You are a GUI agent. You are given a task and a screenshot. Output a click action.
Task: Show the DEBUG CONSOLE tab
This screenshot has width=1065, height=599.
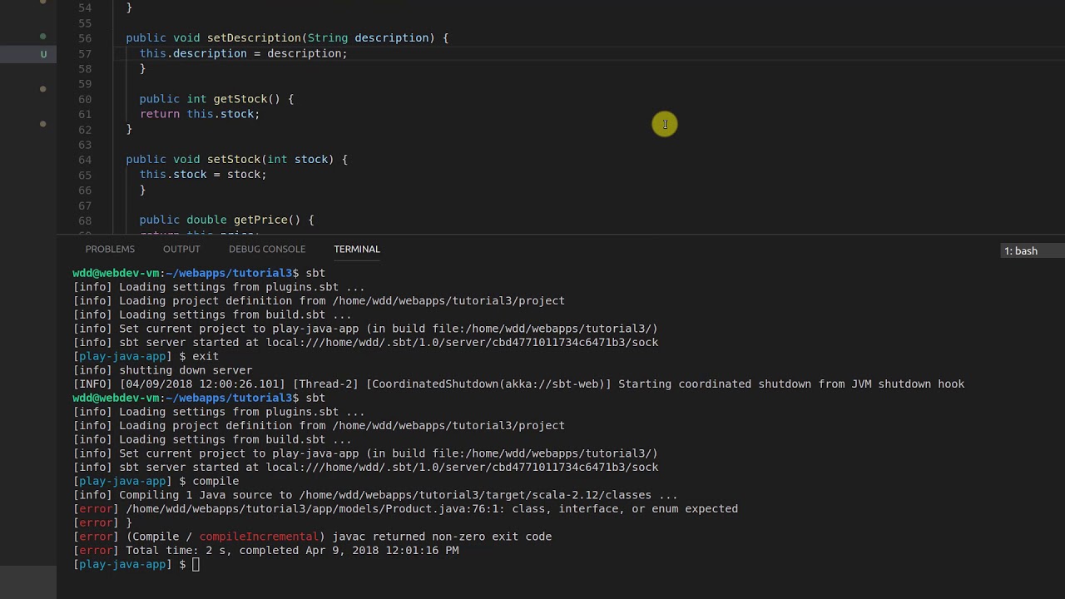tap(267, 249)
